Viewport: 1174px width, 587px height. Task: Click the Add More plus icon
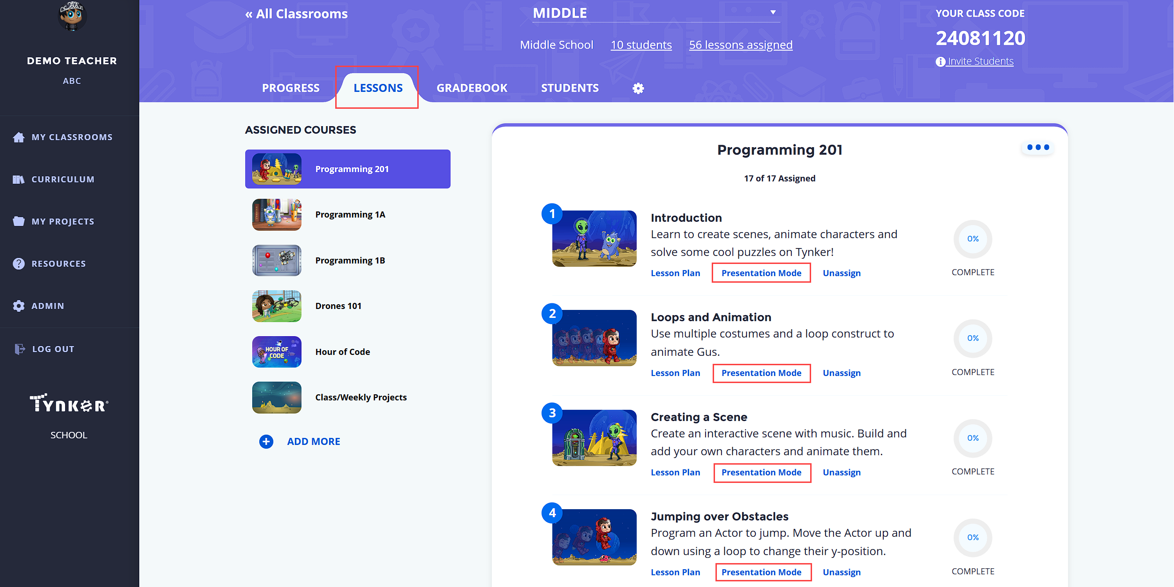coord(266,441)
